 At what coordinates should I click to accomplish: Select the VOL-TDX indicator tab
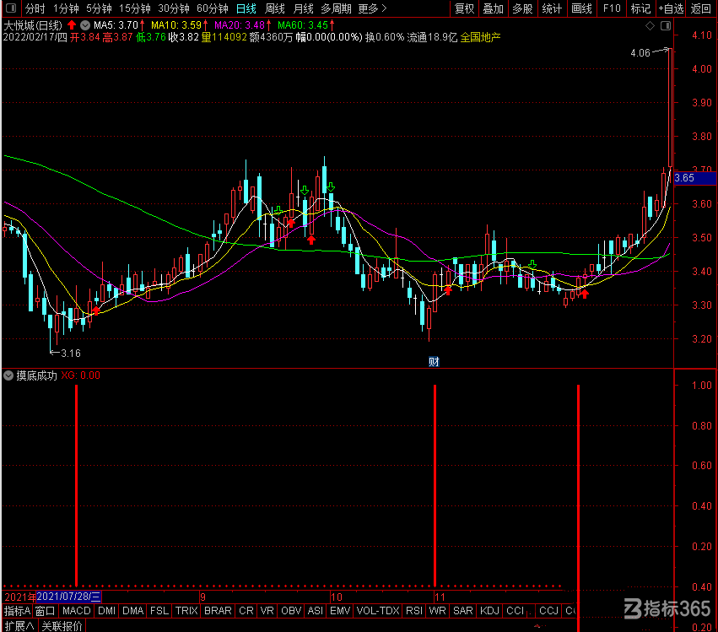(378, 611)
